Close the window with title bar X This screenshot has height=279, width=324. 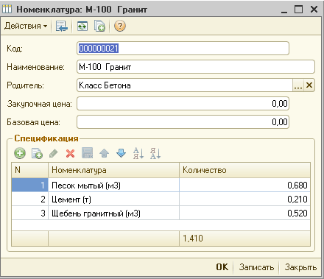coord(314,10)
